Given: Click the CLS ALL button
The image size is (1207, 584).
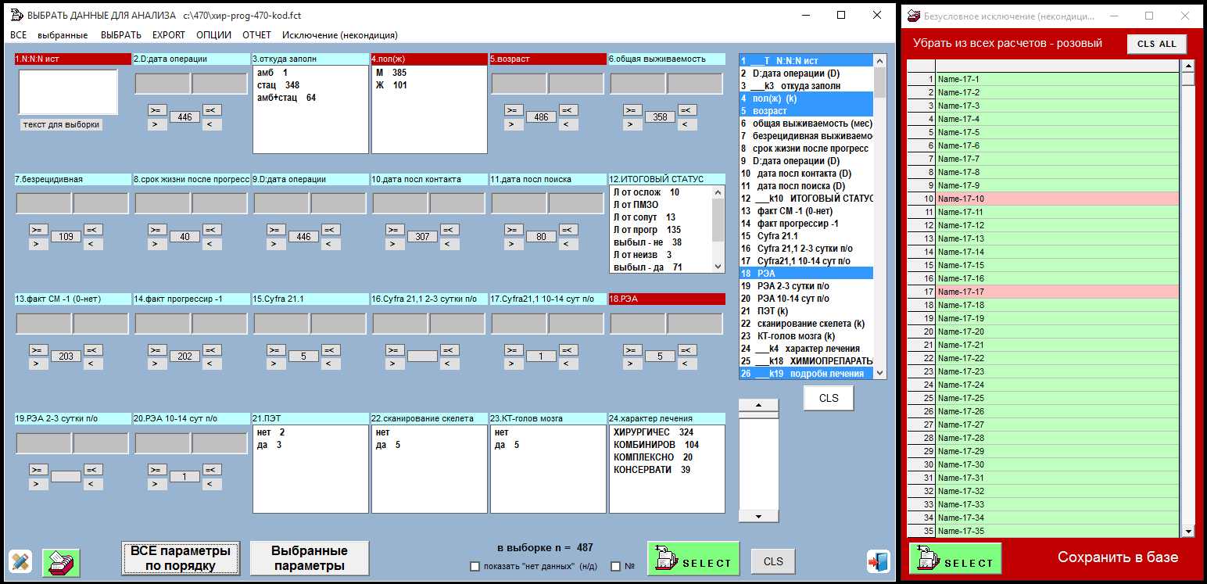Looking at the screenshot, I should (x=1156, y=44).
